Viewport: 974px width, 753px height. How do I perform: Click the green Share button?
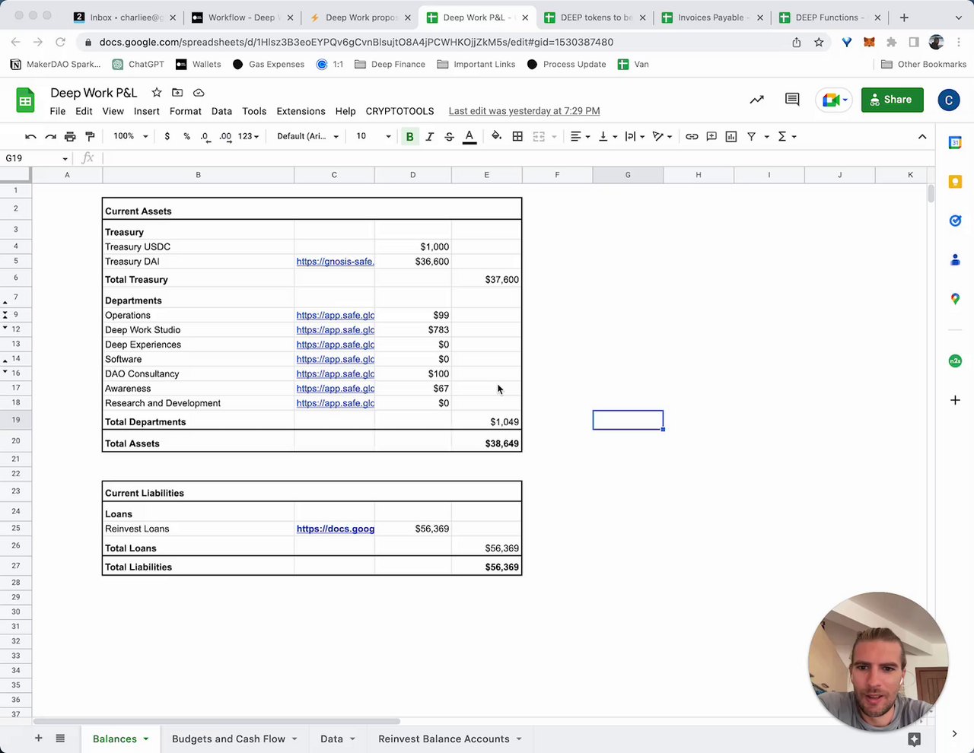coord(892,100)
